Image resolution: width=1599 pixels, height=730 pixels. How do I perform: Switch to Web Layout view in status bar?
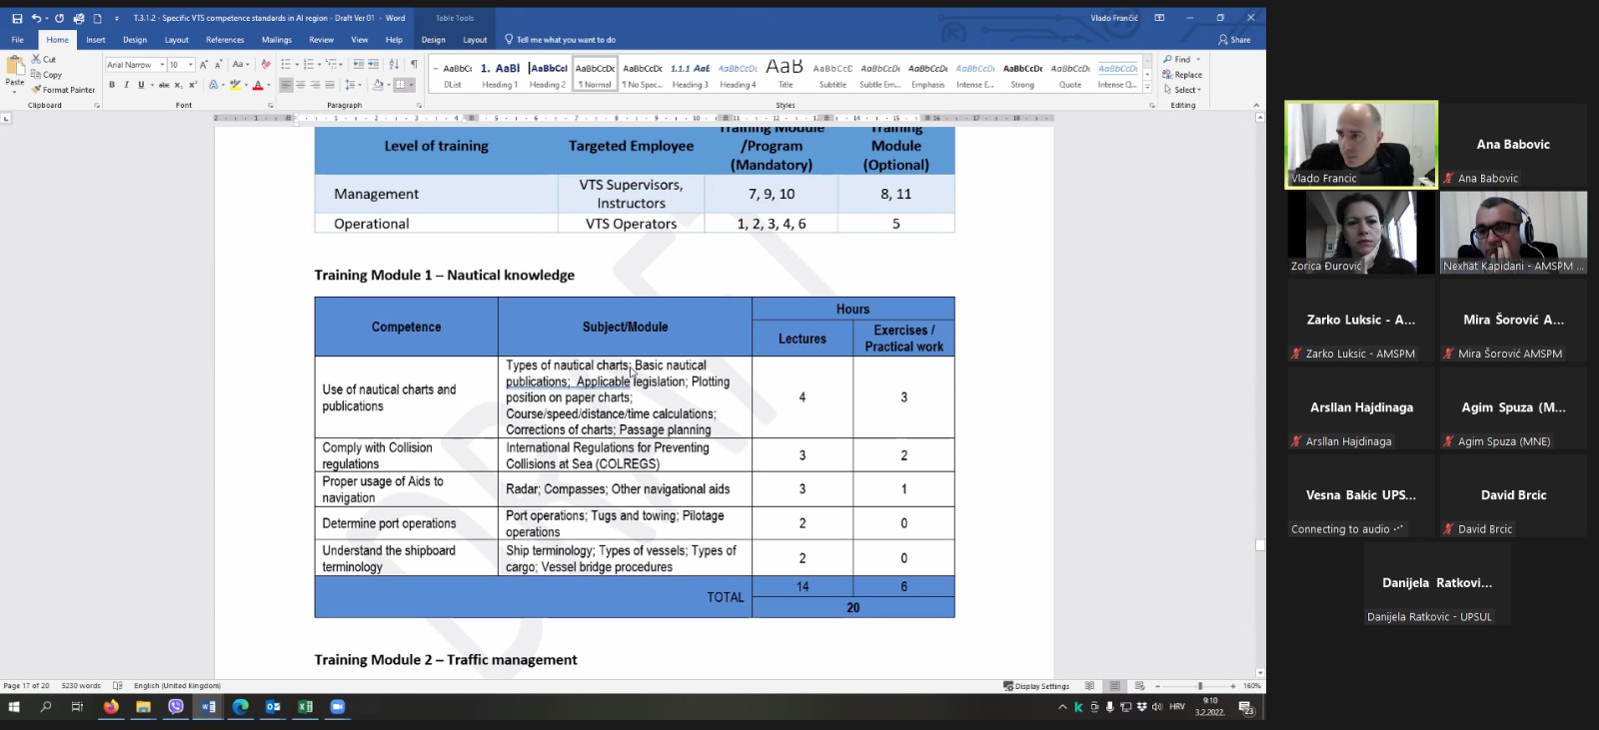pos(1139,686)
